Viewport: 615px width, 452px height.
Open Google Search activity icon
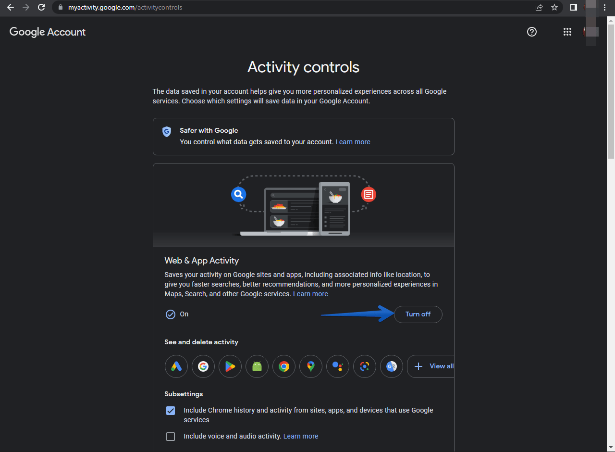pyautogui.click(x=203, y=366)
